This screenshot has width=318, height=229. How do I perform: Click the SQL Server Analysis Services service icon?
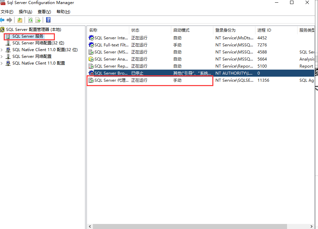(92, 59)
